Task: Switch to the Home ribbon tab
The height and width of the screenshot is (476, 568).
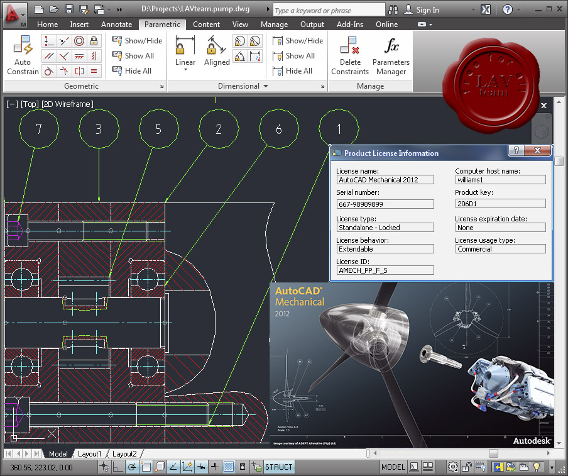Action: (48, 25)
